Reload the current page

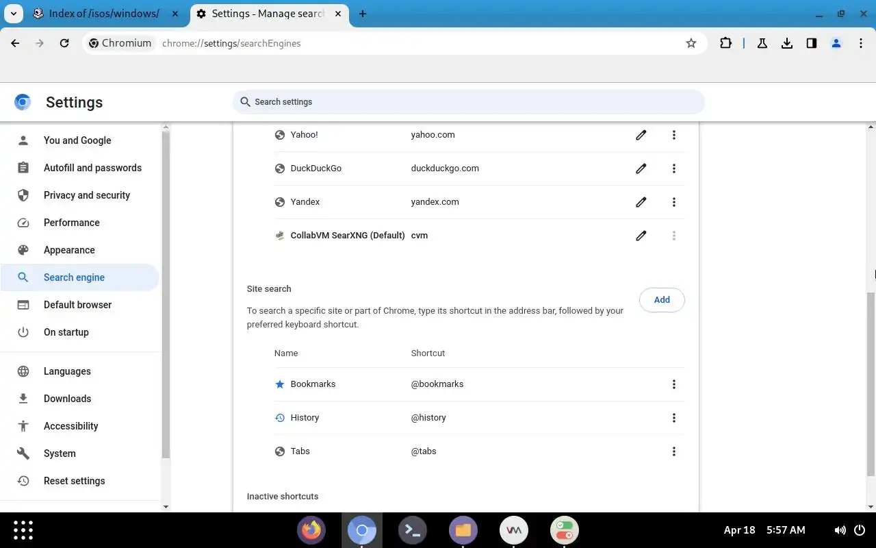click(x=64, y=43)
